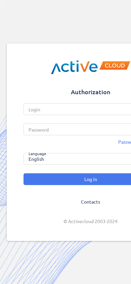Click empty white area below copyright

[69, 233]
